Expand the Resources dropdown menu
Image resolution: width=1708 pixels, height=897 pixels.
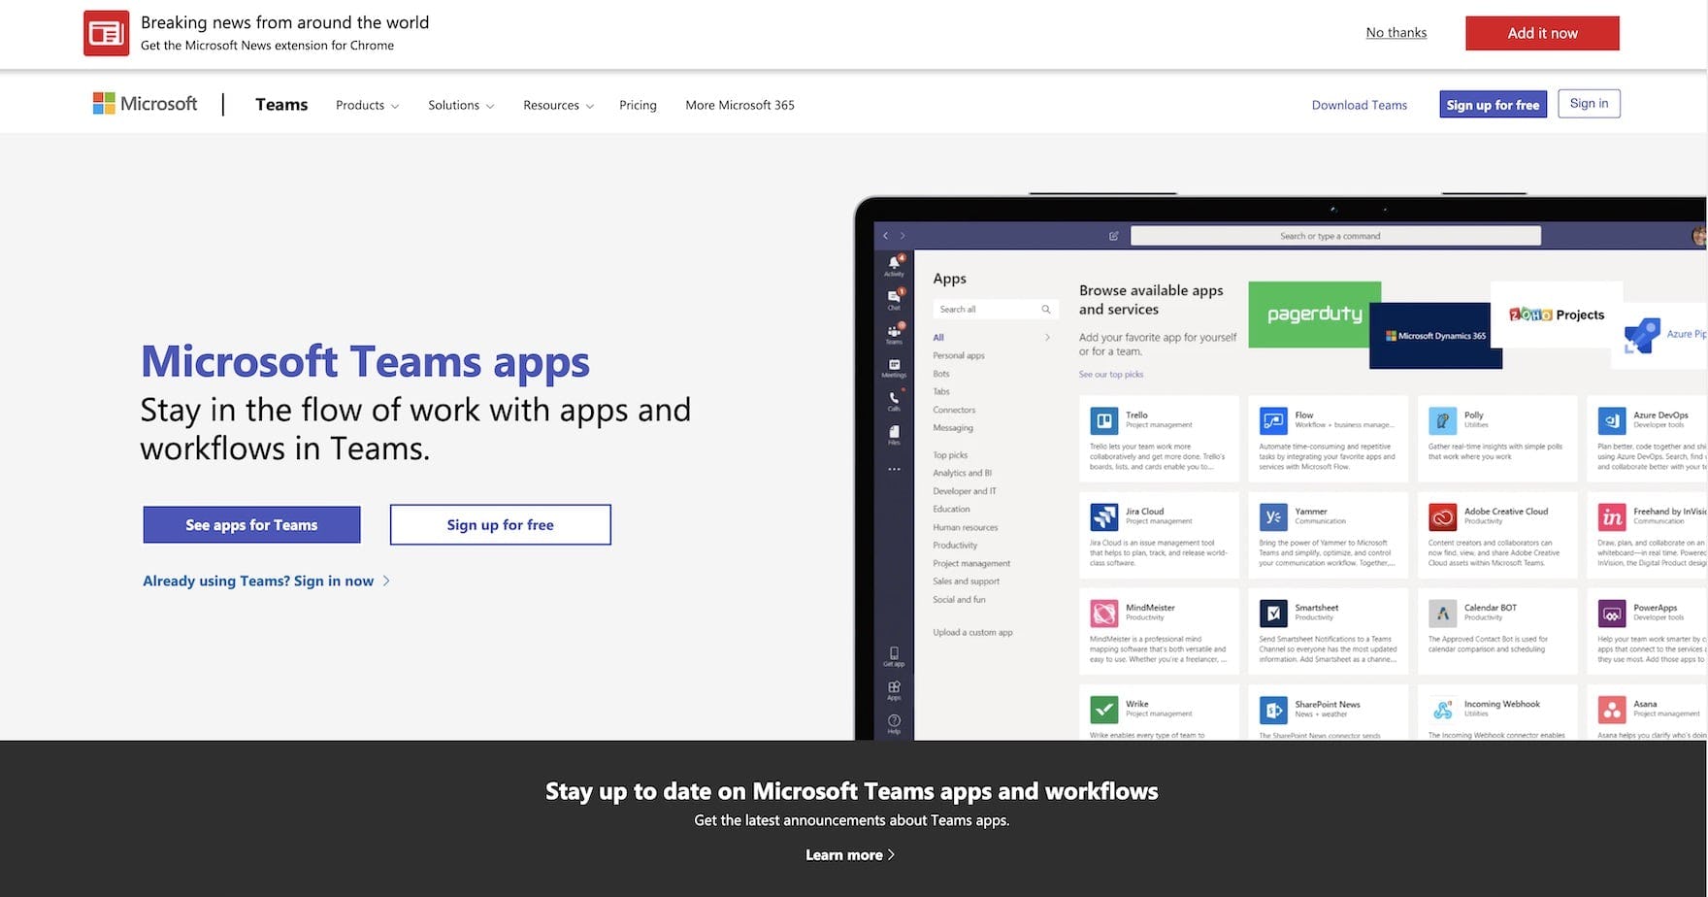coord(558,105)
